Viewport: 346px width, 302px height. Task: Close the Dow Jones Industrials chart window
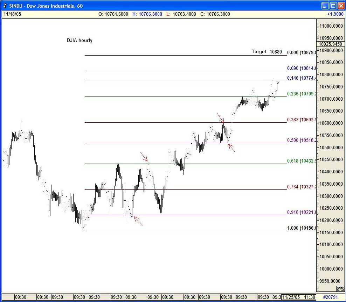[x=341, y=6]
